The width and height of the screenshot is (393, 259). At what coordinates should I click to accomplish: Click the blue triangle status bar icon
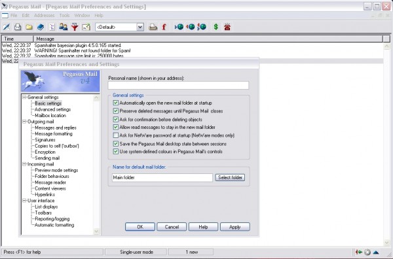click(x=376, y=252)
